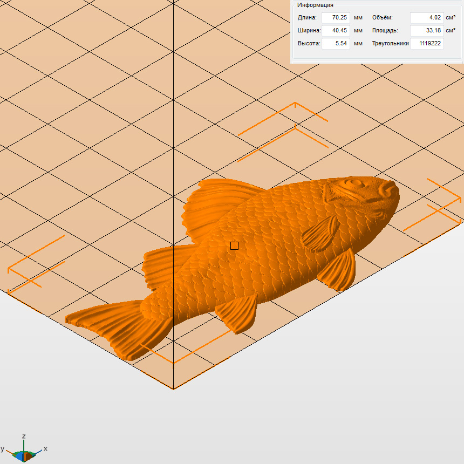Click the Площадь value field
The width and height of the screenshot is (464, 464).
point(427,31)
